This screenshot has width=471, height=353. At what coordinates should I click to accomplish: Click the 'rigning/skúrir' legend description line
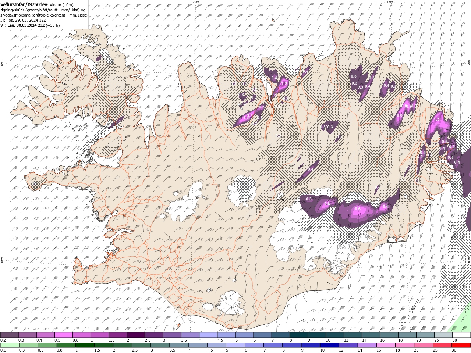click(43, 10)
